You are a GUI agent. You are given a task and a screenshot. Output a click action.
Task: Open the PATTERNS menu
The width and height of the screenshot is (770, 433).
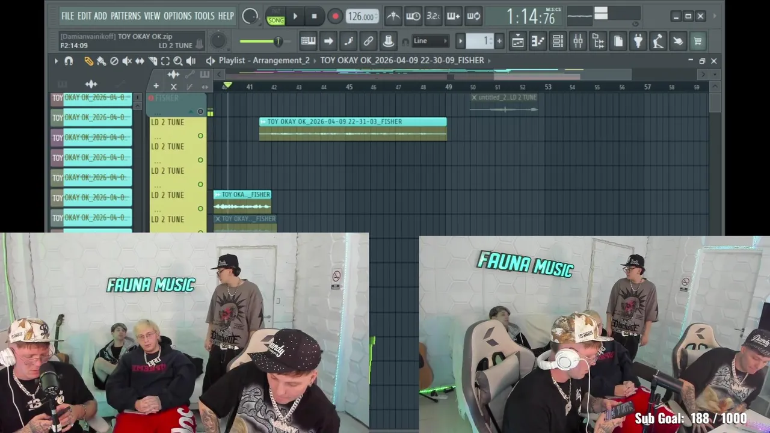126,16
